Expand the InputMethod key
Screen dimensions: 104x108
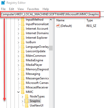[x=19, y=20]
